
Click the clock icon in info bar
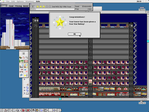(x=33, y=8)
